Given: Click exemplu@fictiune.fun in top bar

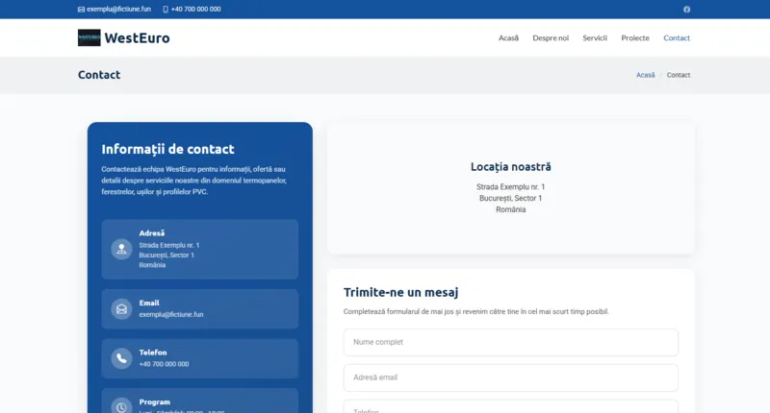Looking at the screenshot, I should click(x=118, y=10).
